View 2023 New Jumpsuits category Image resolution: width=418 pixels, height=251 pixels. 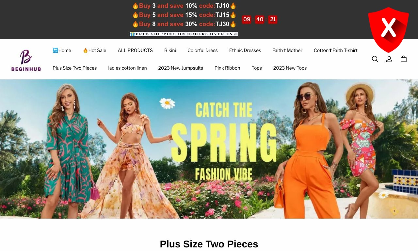coord(181,68)
